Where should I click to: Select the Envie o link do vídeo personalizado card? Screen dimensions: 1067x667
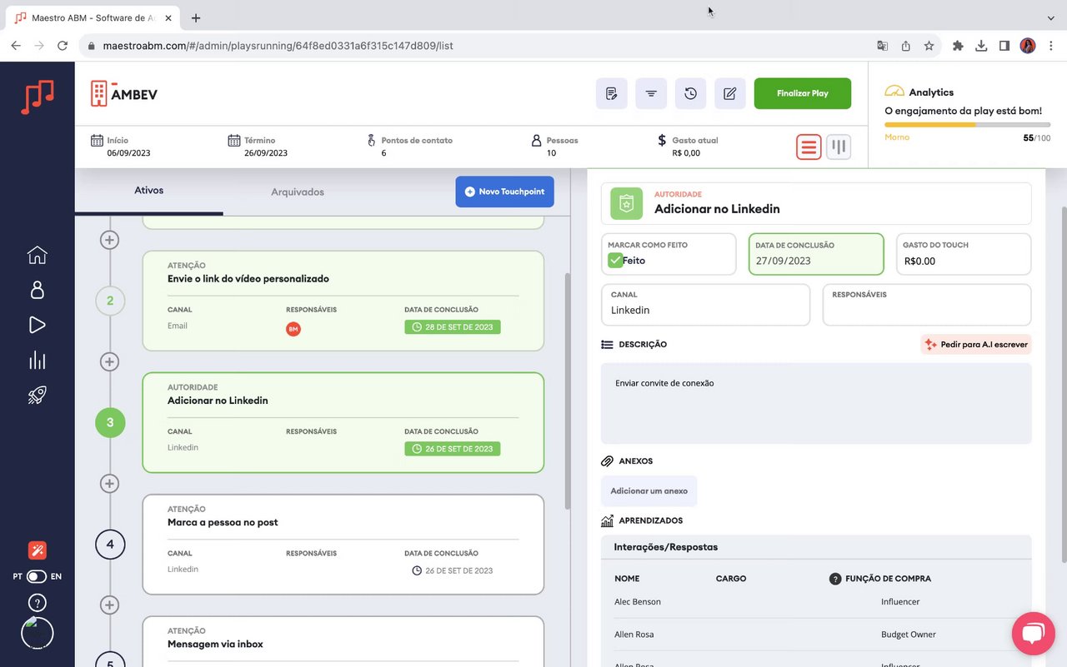(343, 301)
